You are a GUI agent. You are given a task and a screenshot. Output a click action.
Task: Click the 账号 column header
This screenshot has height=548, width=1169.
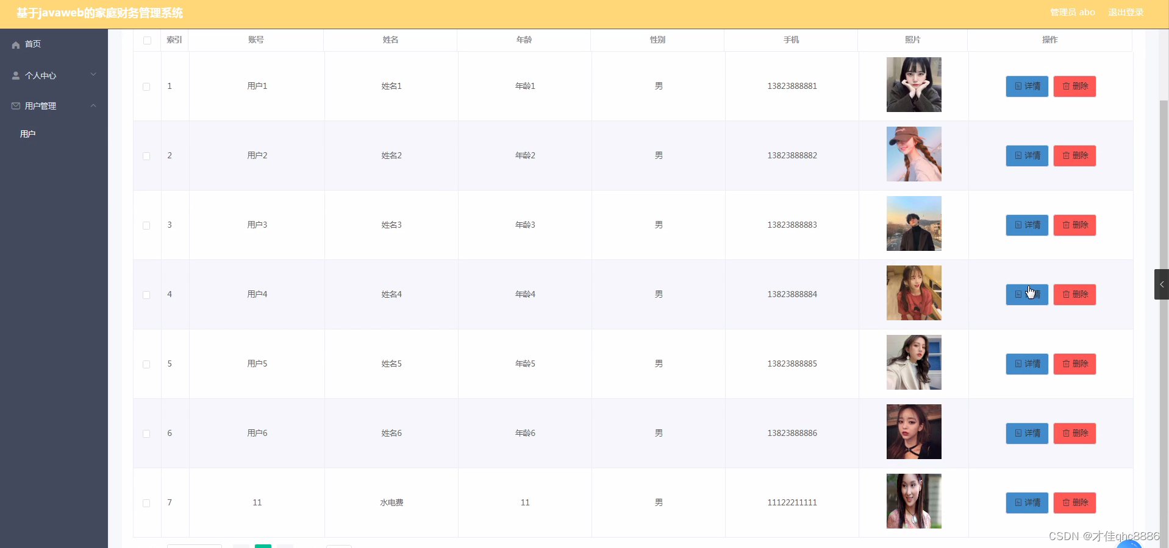(x=256, y=40)
